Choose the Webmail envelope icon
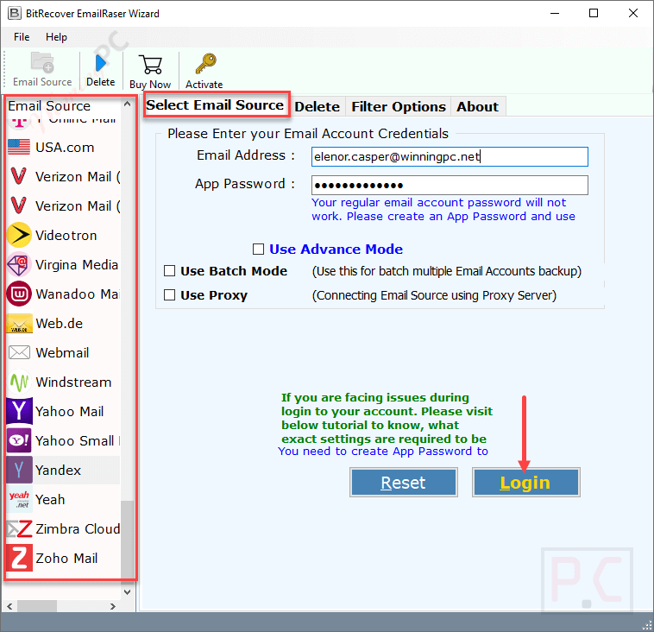 pyautogui.click(x=19, y=352)
